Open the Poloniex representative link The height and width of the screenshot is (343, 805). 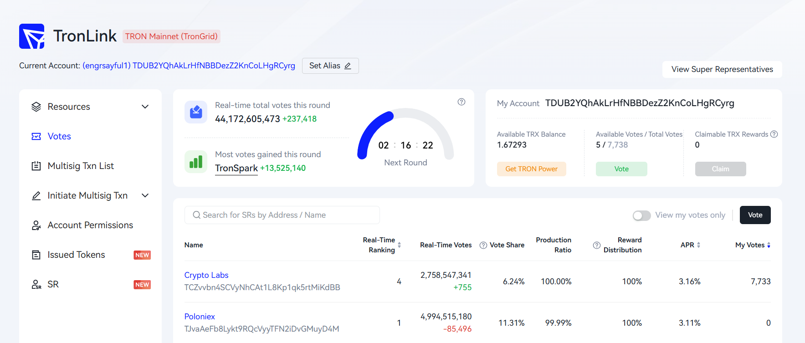point(200,317)
